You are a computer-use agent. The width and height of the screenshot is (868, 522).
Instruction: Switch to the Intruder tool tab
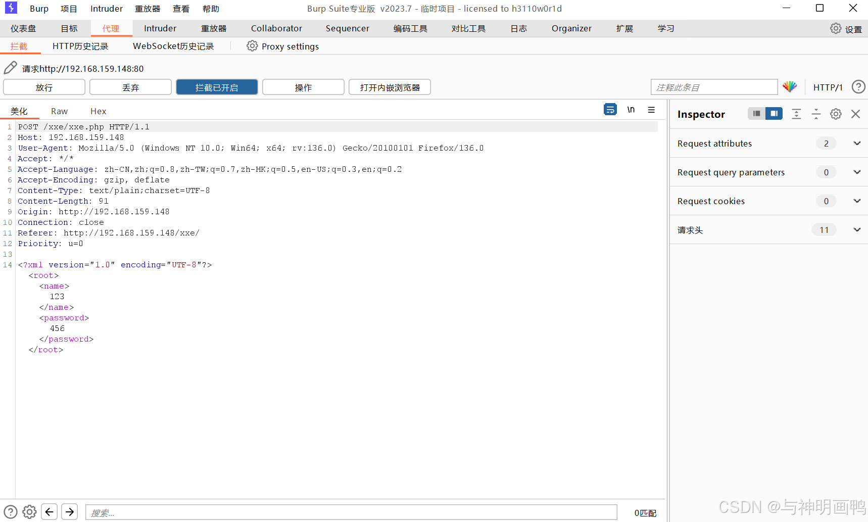pyautogui.click(x=160, y=28)
